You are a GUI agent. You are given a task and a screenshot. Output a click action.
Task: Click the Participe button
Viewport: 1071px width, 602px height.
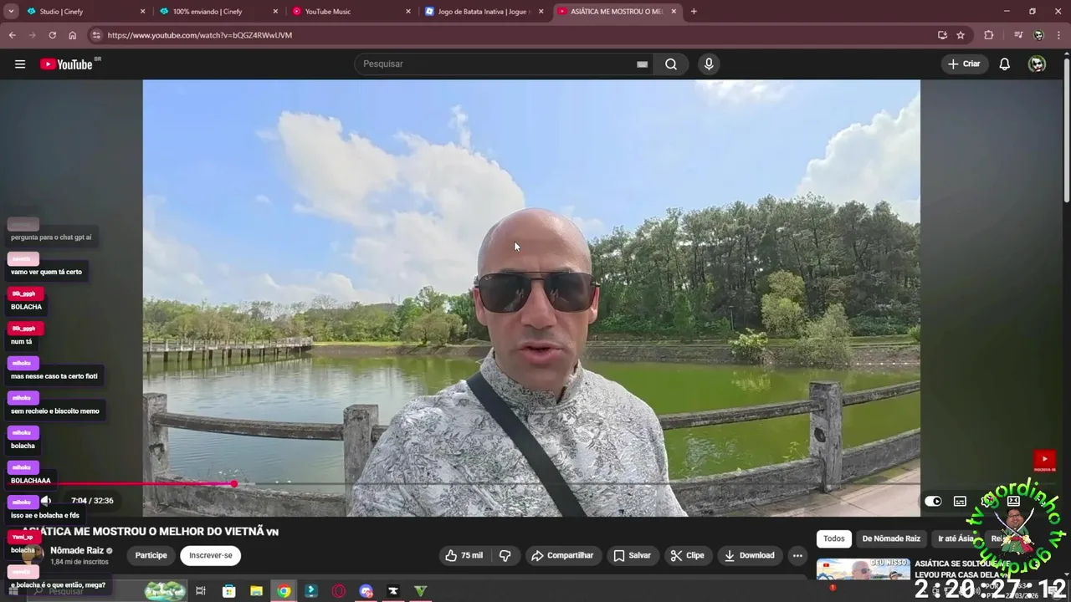point(151,555)
